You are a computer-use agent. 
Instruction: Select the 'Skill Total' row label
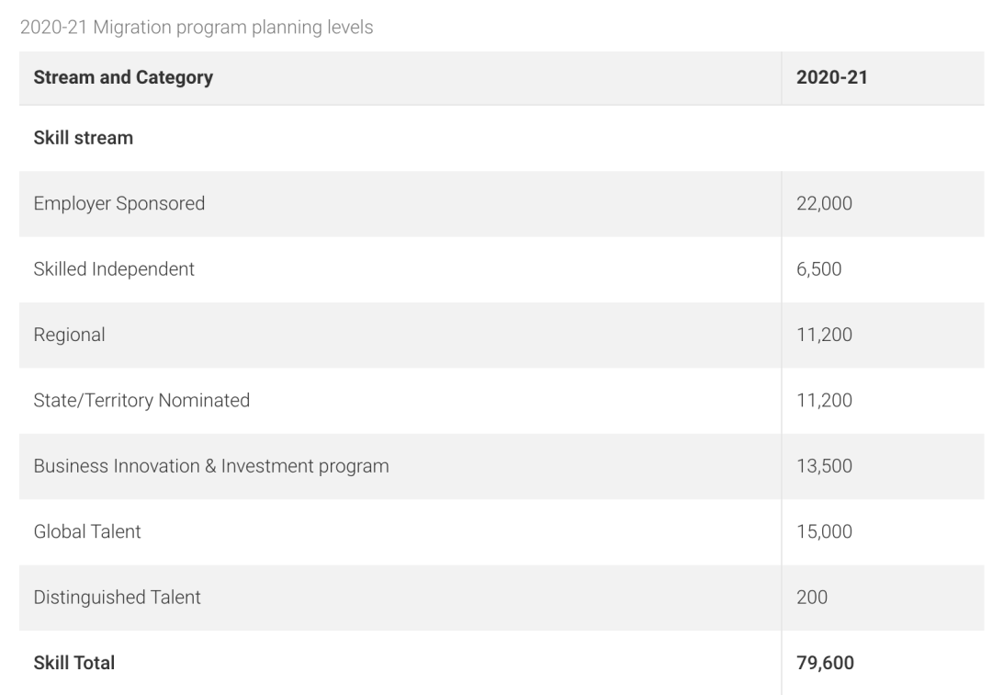click(x=74, y=662)
